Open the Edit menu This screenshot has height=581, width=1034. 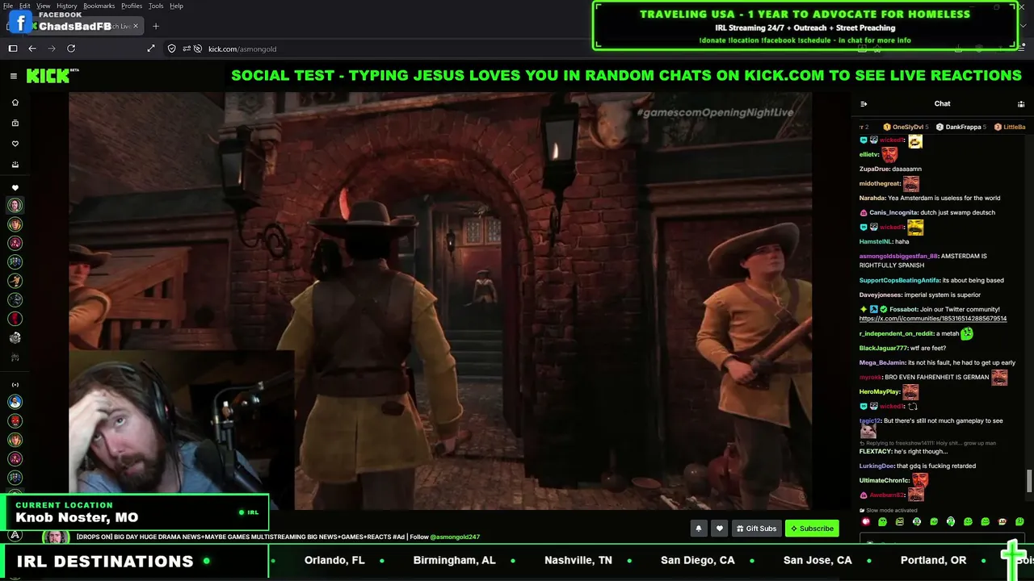(25, 6)
